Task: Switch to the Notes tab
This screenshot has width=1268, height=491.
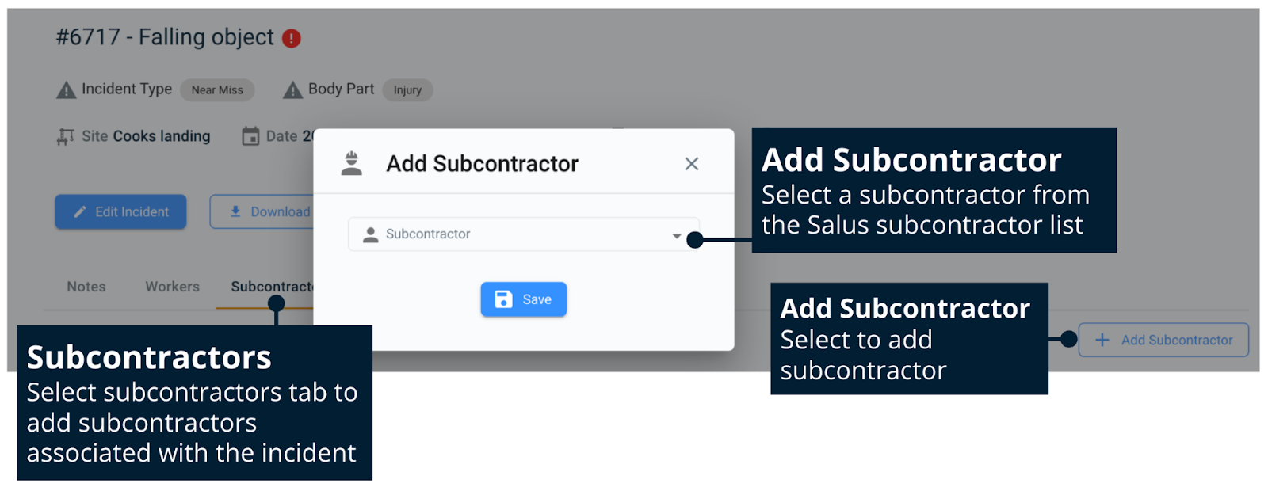Action: click(86, 287)
